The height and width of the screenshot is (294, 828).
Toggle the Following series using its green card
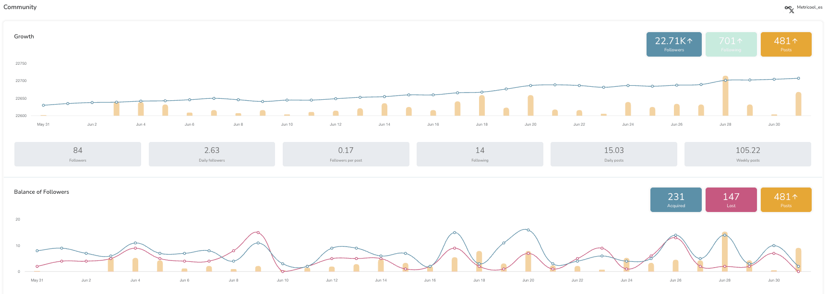click(731, 44)
